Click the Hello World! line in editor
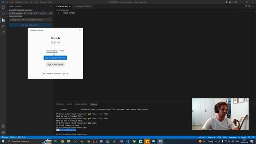256x144 pixels. [69, 13]
